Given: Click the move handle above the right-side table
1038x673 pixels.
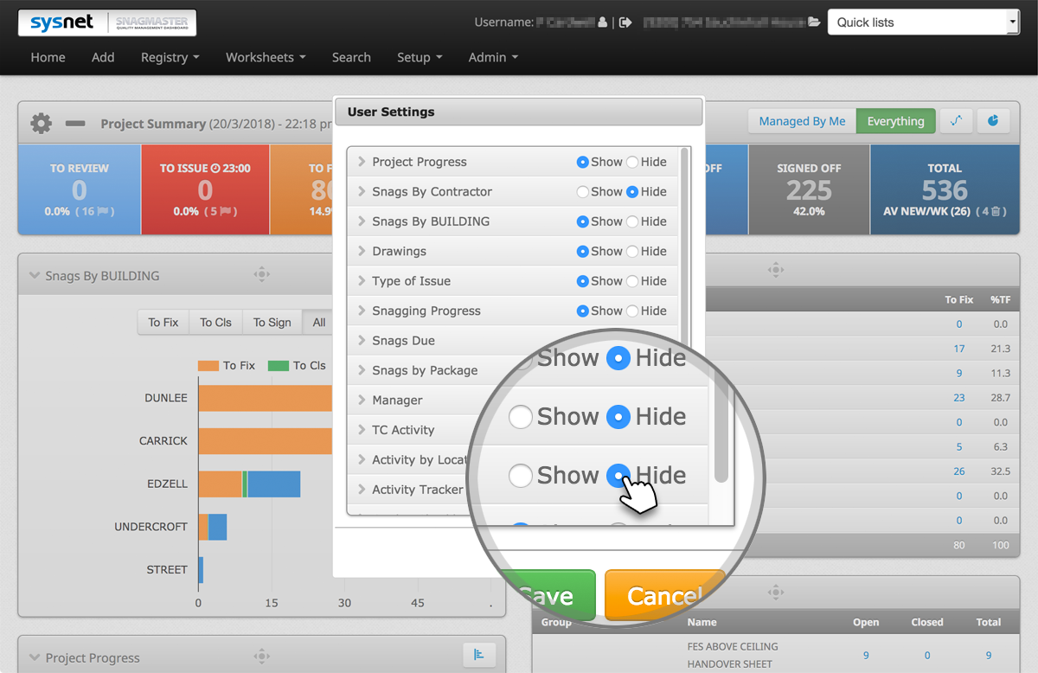Looking at the screenshot, I should pyautogui.click(x=776, y=269).
